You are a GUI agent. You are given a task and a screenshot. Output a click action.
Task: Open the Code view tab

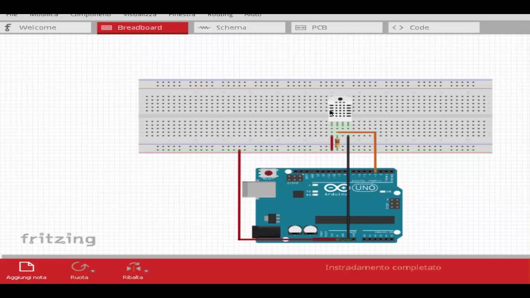[x=434, y=27]
